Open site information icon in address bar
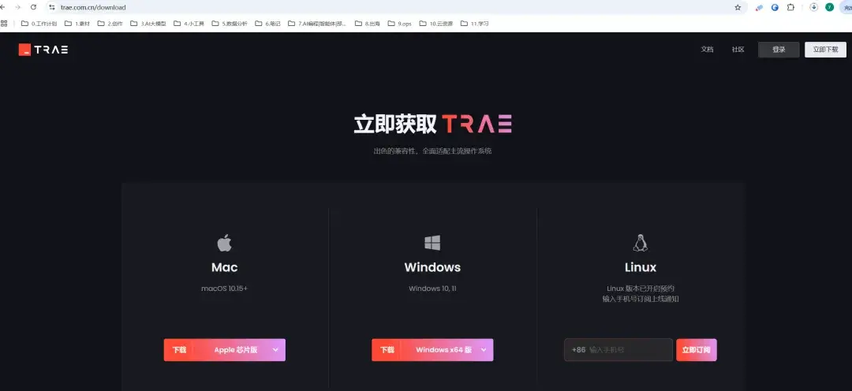 (x=52, y=7)
